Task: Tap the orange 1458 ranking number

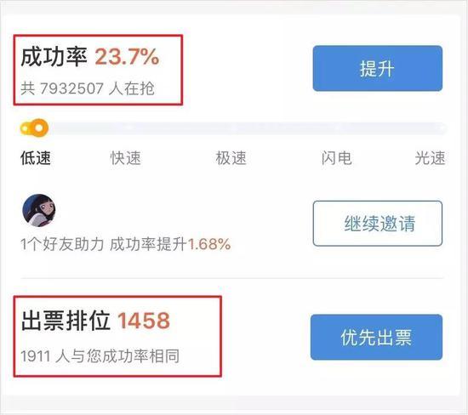Action: pos(144,321)
